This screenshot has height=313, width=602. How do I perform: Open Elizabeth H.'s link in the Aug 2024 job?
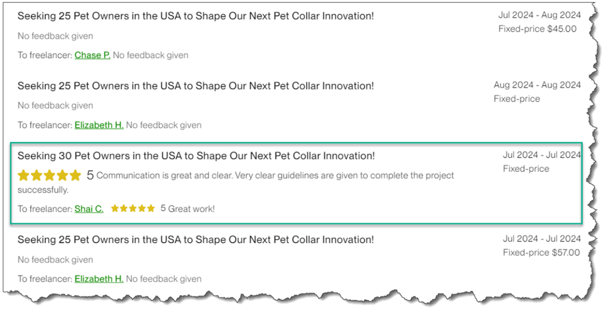(99, 125)
